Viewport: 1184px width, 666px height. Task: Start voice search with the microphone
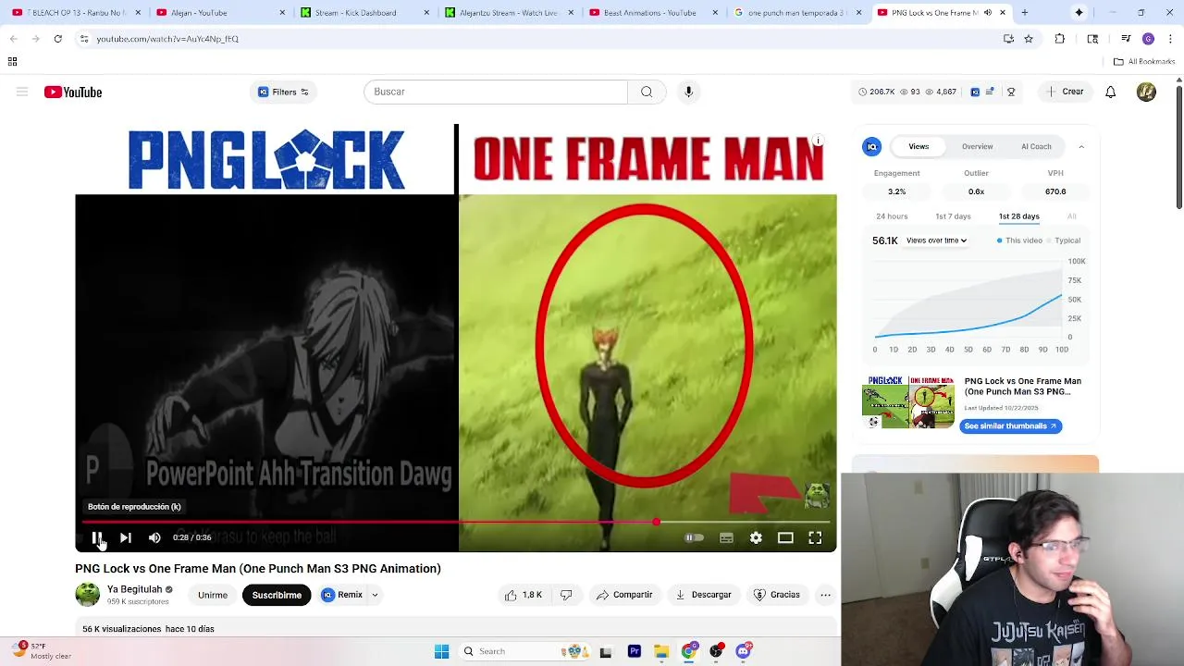688,92
